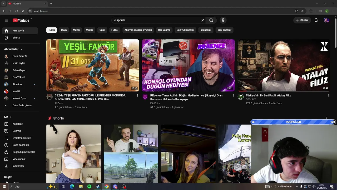Click the YouTube logo

click(x=21, y=20)
